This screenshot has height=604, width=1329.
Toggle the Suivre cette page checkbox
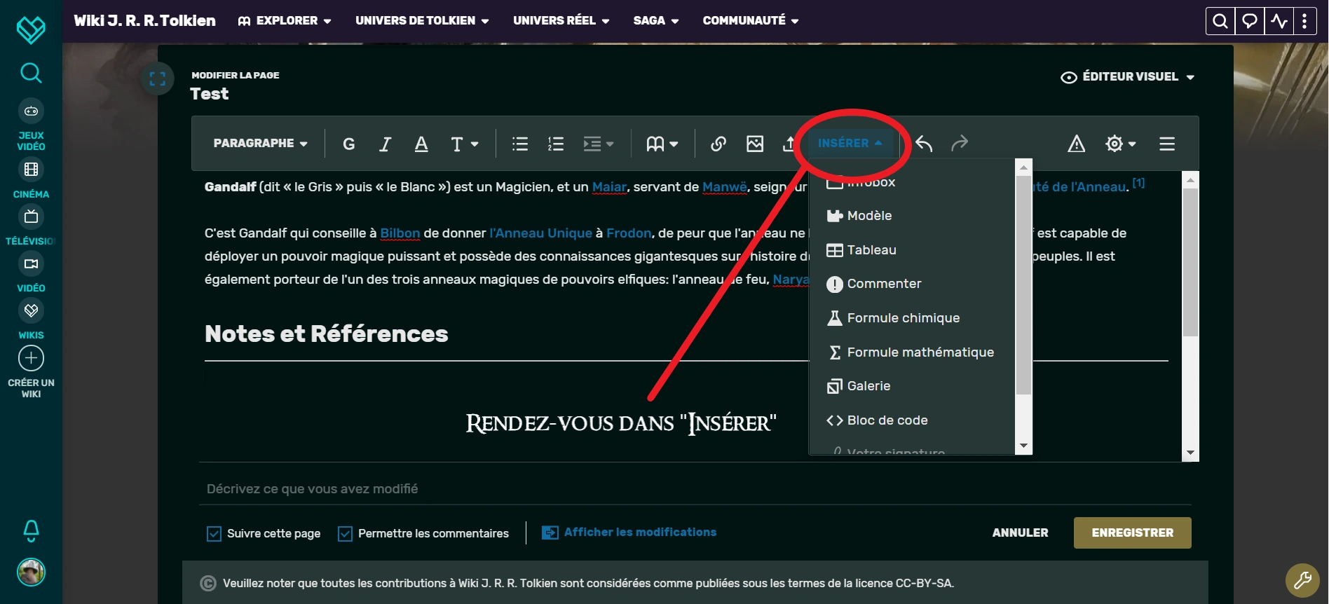click(214, 534)
